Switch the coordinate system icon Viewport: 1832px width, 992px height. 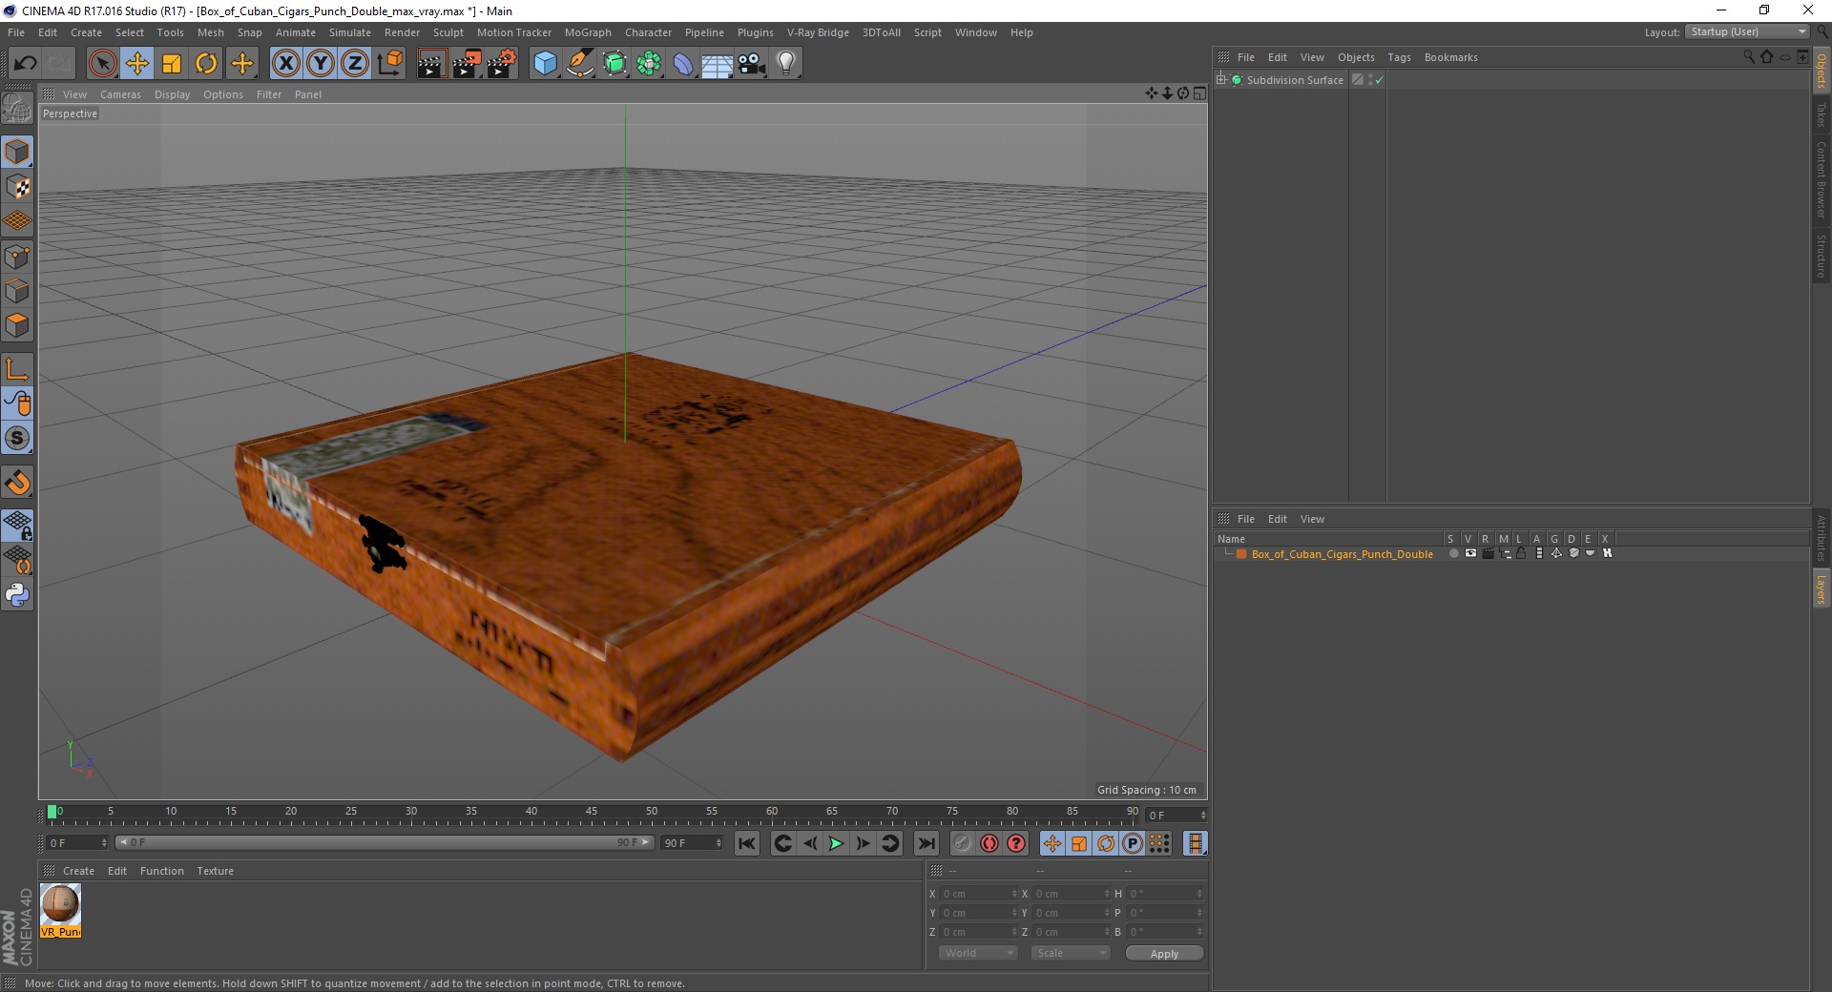point(390,64)
